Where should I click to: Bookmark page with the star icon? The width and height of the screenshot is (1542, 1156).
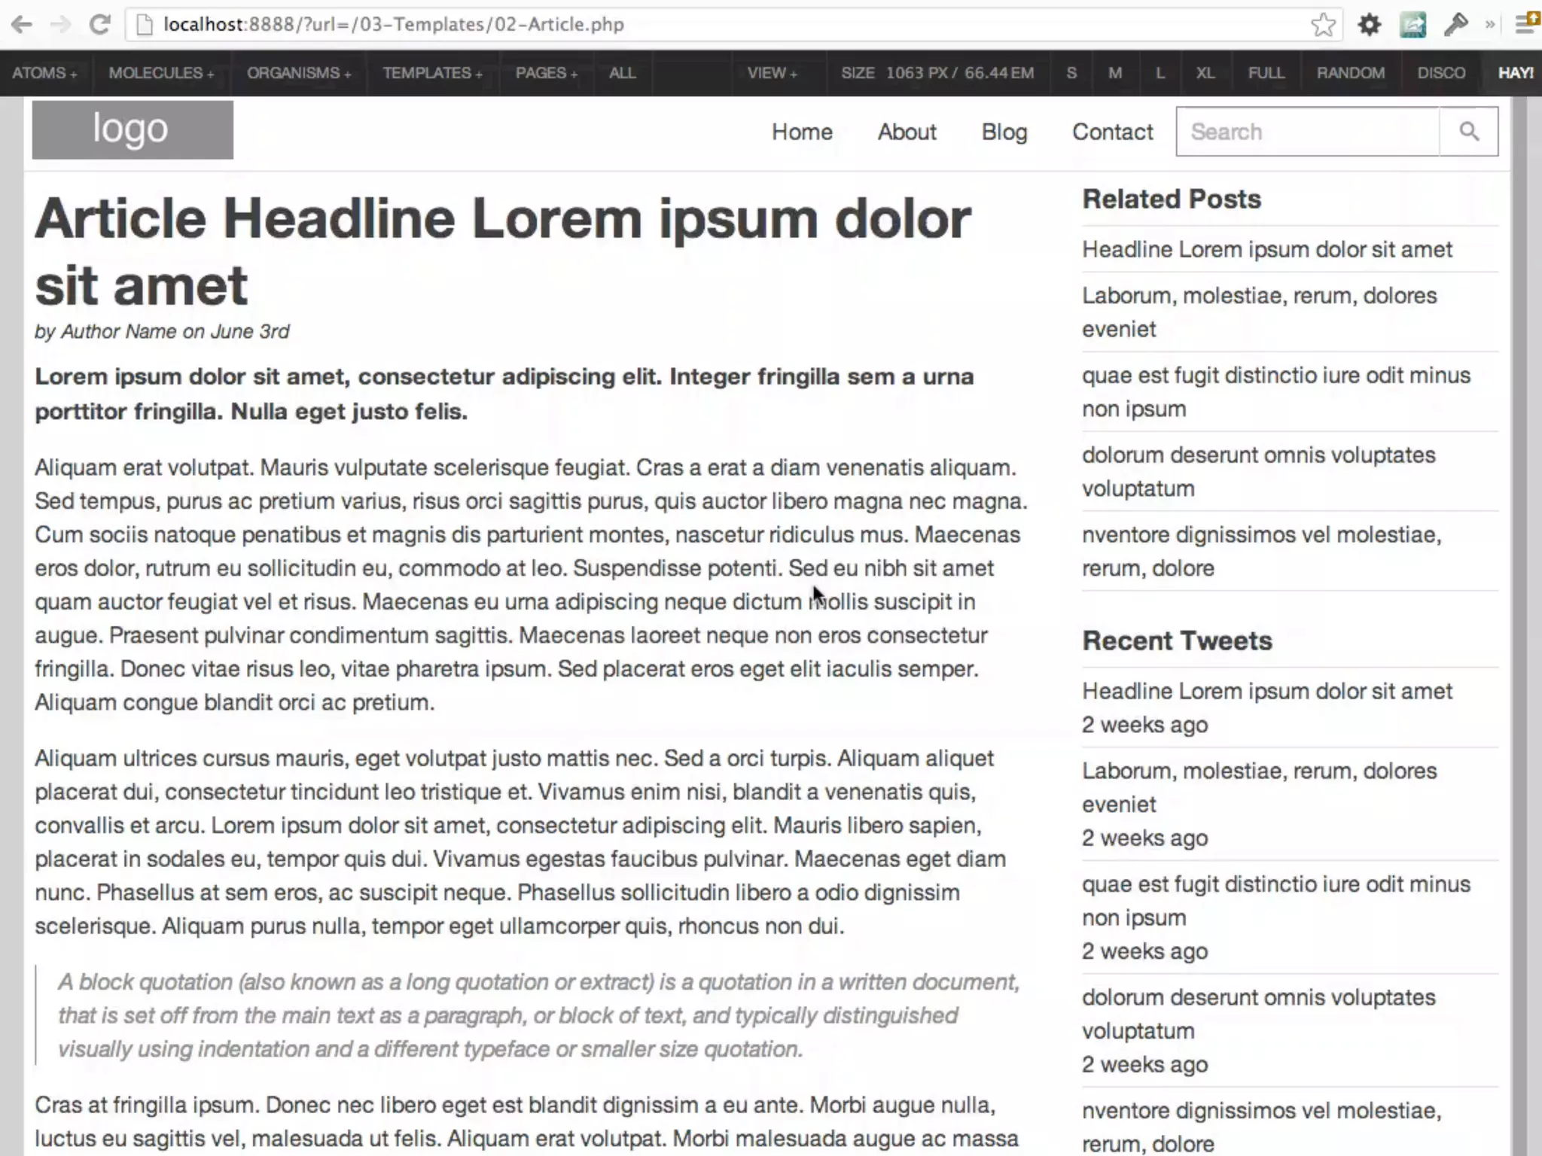click(x=1323, y=25)
